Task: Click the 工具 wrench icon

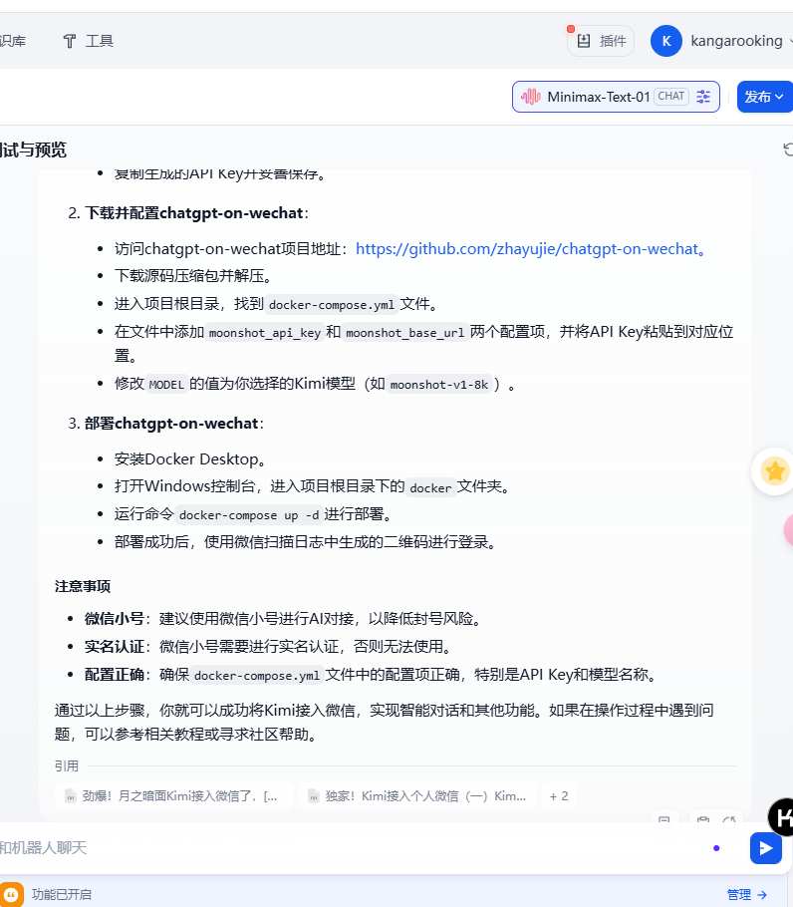Action: [x=70, y=41]
